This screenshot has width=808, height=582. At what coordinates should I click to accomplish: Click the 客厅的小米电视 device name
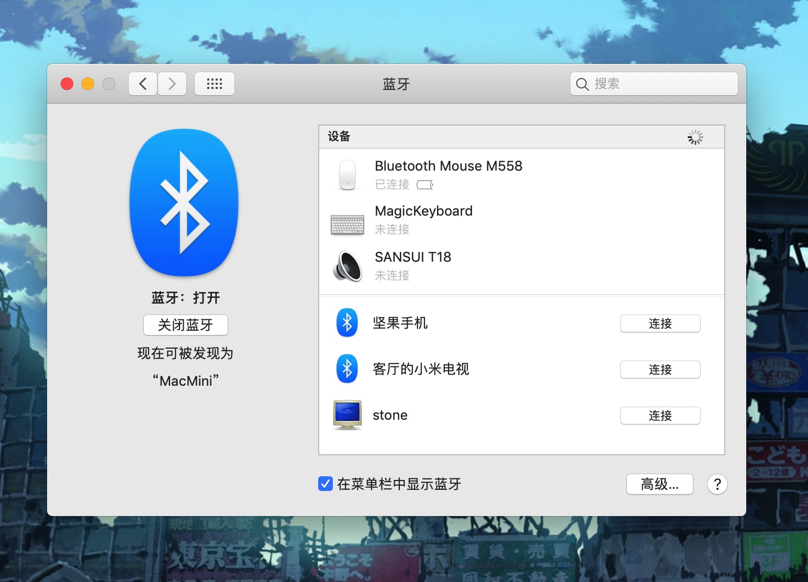click(x=421, y=369)
